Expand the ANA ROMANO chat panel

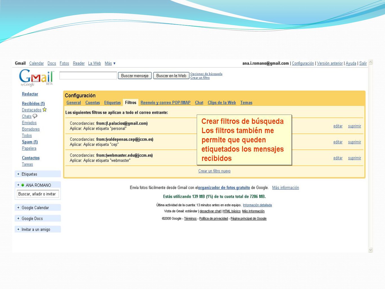pos(18,185)
